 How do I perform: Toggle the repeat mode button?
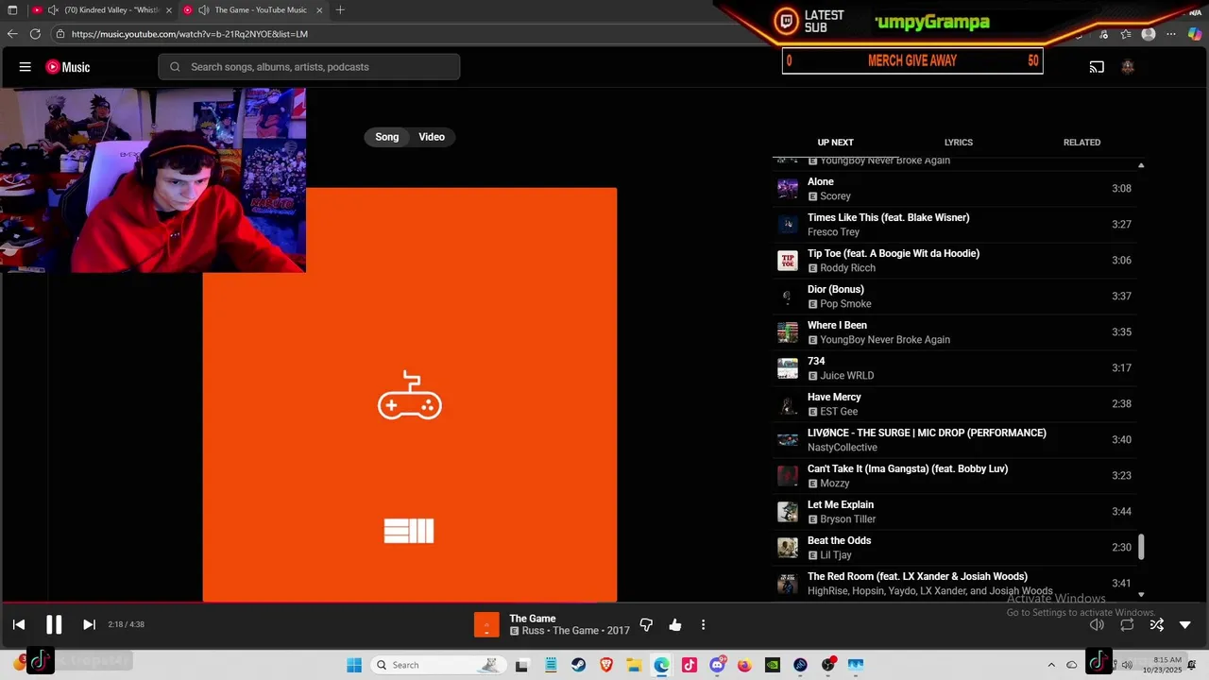1127,624
